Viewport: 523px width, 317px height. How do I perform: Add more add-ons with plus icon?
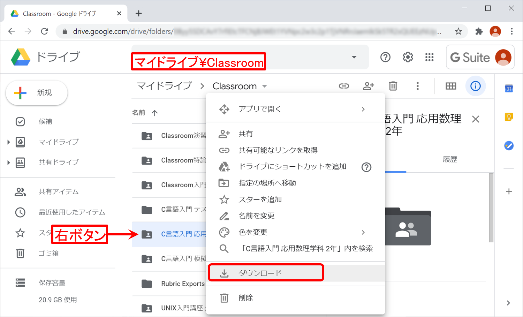pyautogui.click(x=509, y=191)
